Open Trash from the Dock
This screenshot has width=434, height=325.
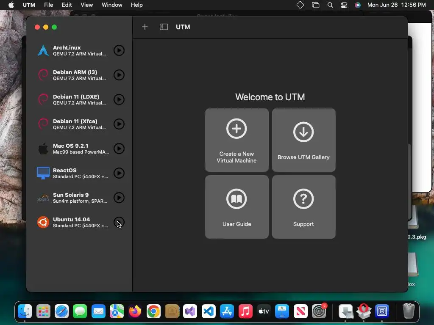click(x=409, y=311)
